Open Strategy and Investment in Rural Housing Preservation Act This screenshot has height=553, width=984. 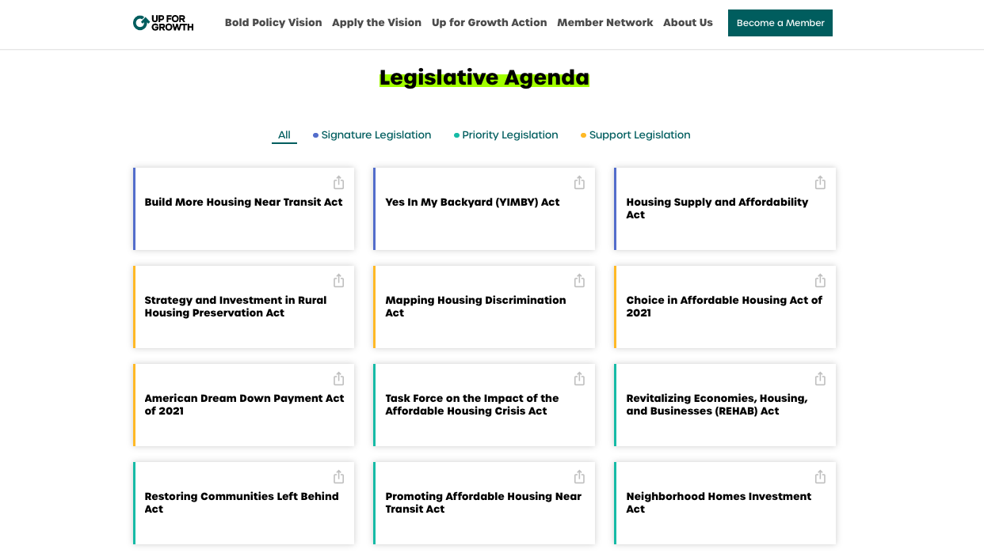pyautogui.click(x=235, y=307)
